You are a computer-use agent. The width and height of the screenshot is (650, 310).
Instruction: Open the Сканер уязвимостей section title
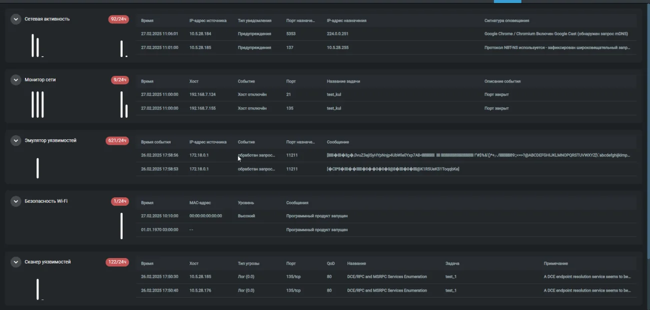[48, 262]
